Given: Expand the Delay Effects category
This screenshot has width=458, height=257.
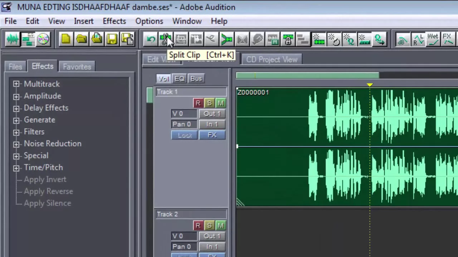Looking at the screenshot, I should pyautogui.click(x=16, y=108).
